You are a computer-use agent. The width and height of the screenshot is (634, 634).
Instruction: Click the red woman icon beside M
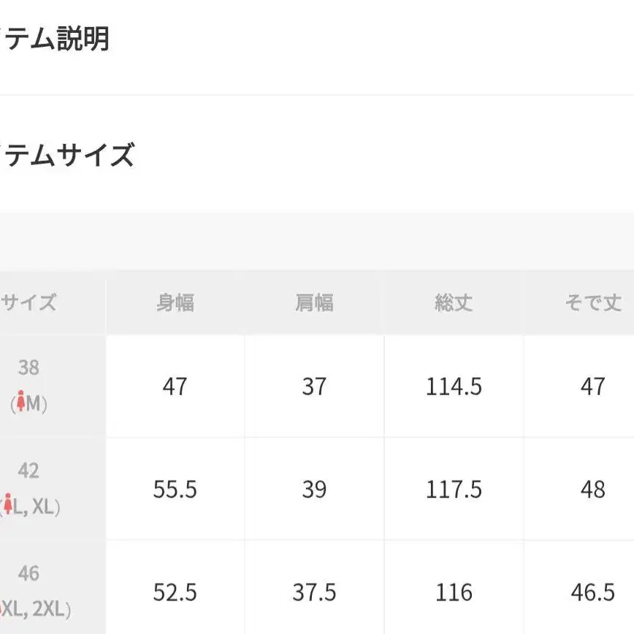click(x=21, y=402)
